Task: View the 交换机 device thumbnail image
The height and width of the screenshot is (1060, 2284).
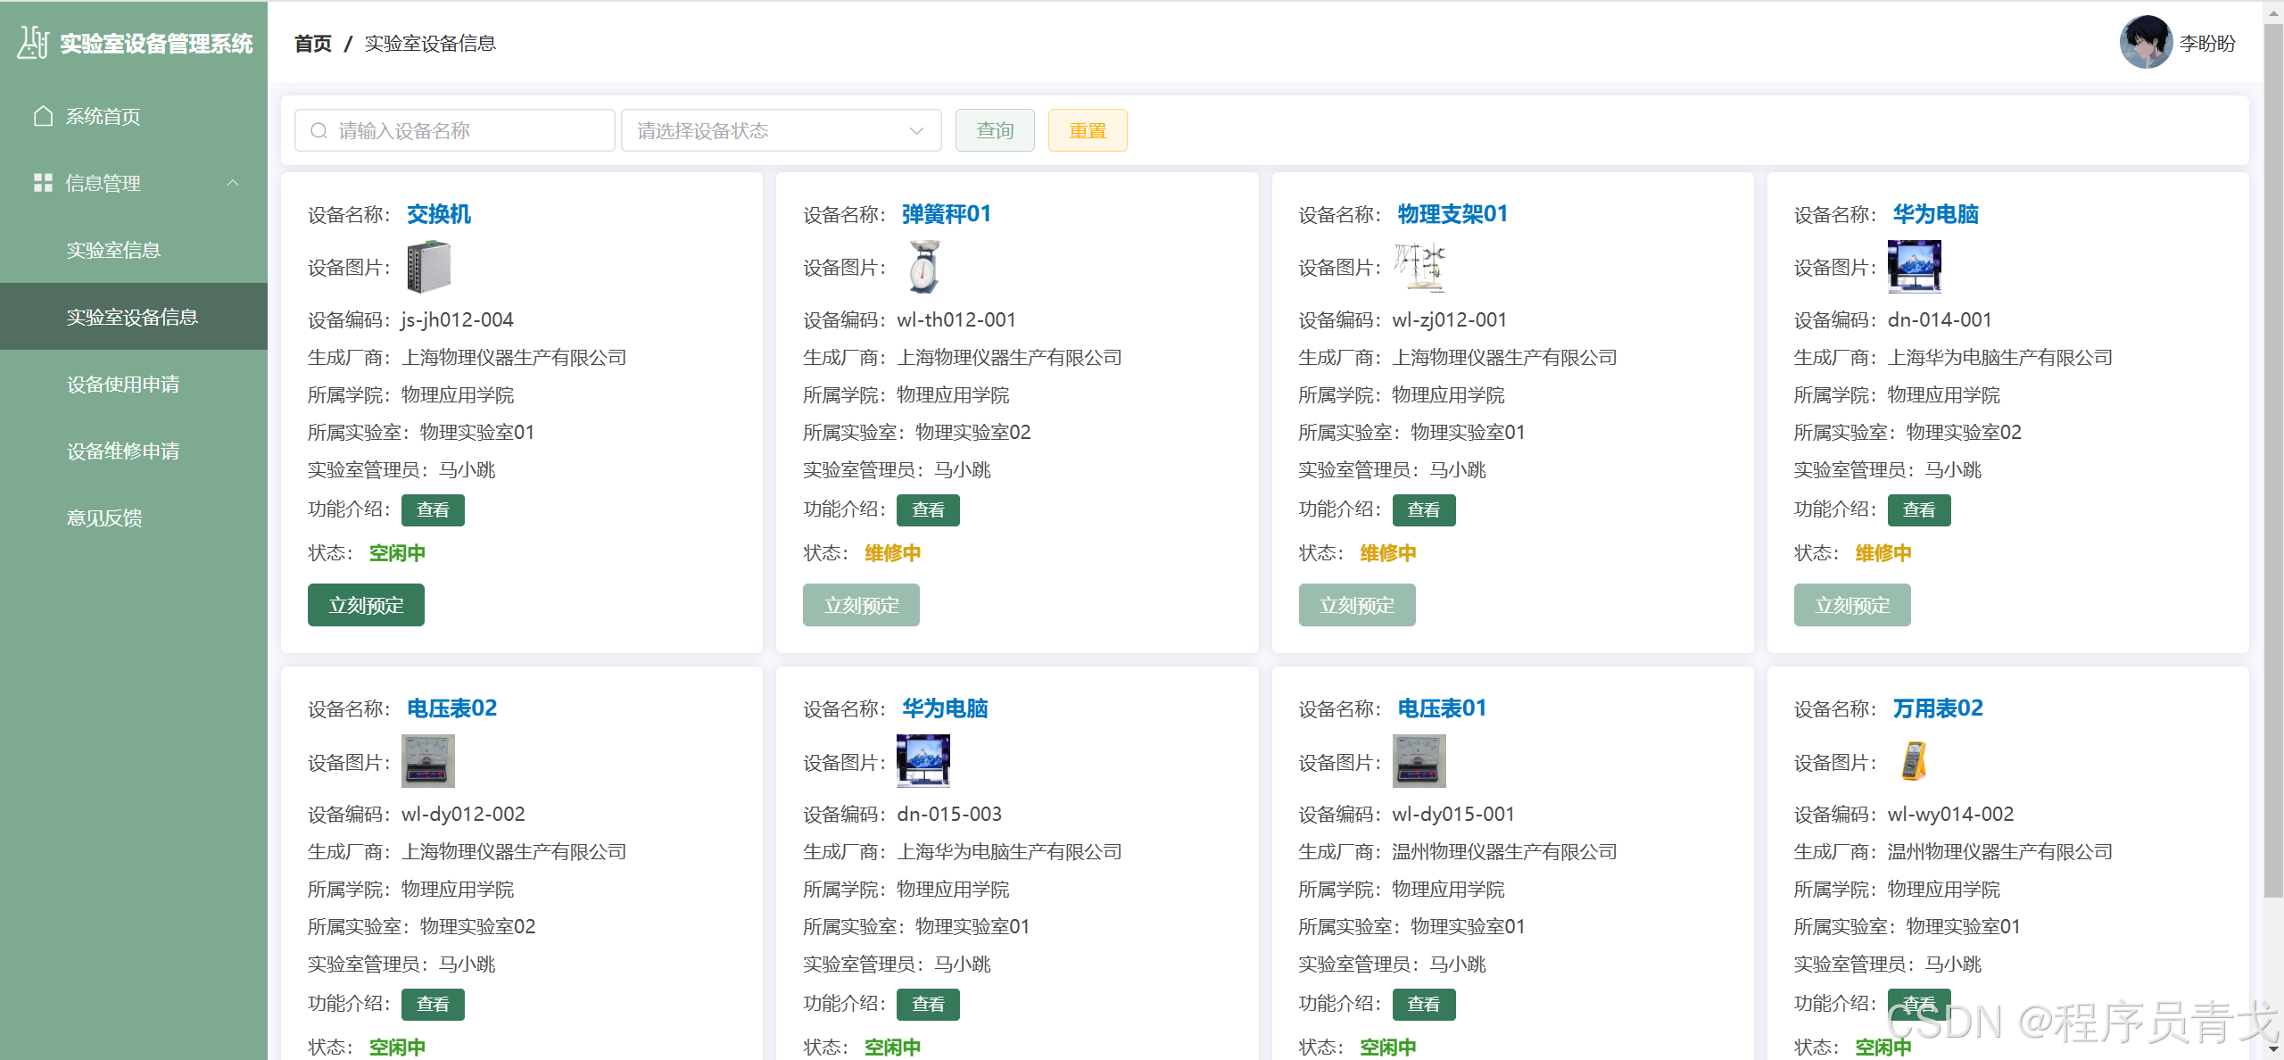Action: click(x=429, y=267)
